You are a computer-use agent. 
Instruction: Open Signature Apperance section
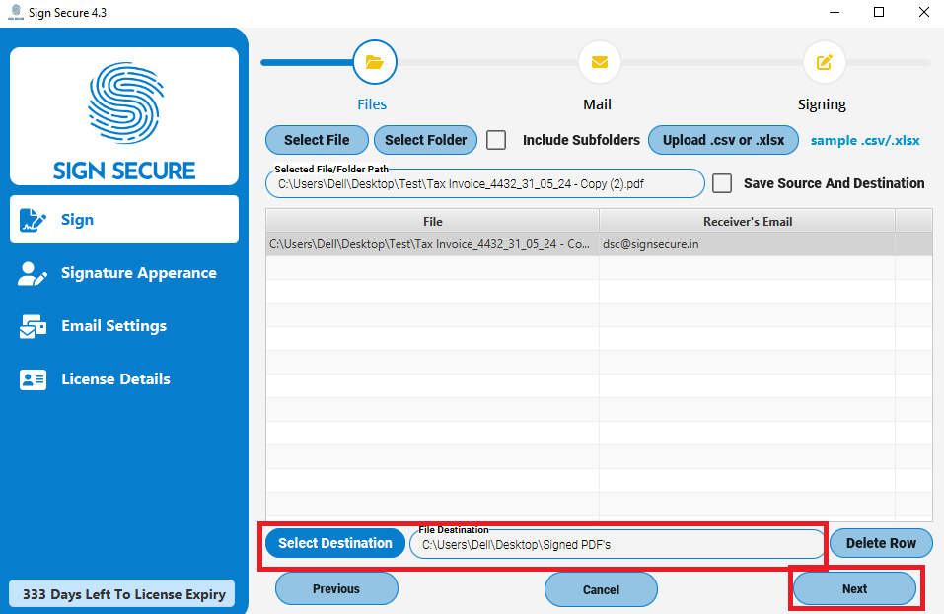124,273
